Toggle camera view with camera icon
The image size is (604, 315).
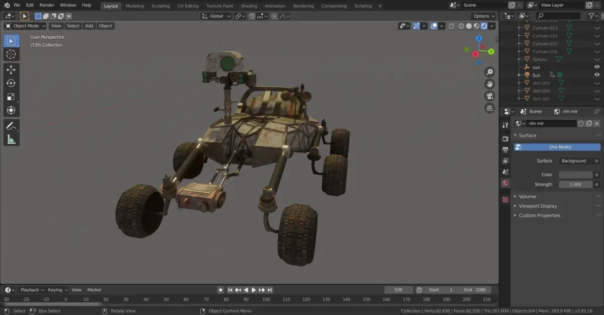pos(489,96)
